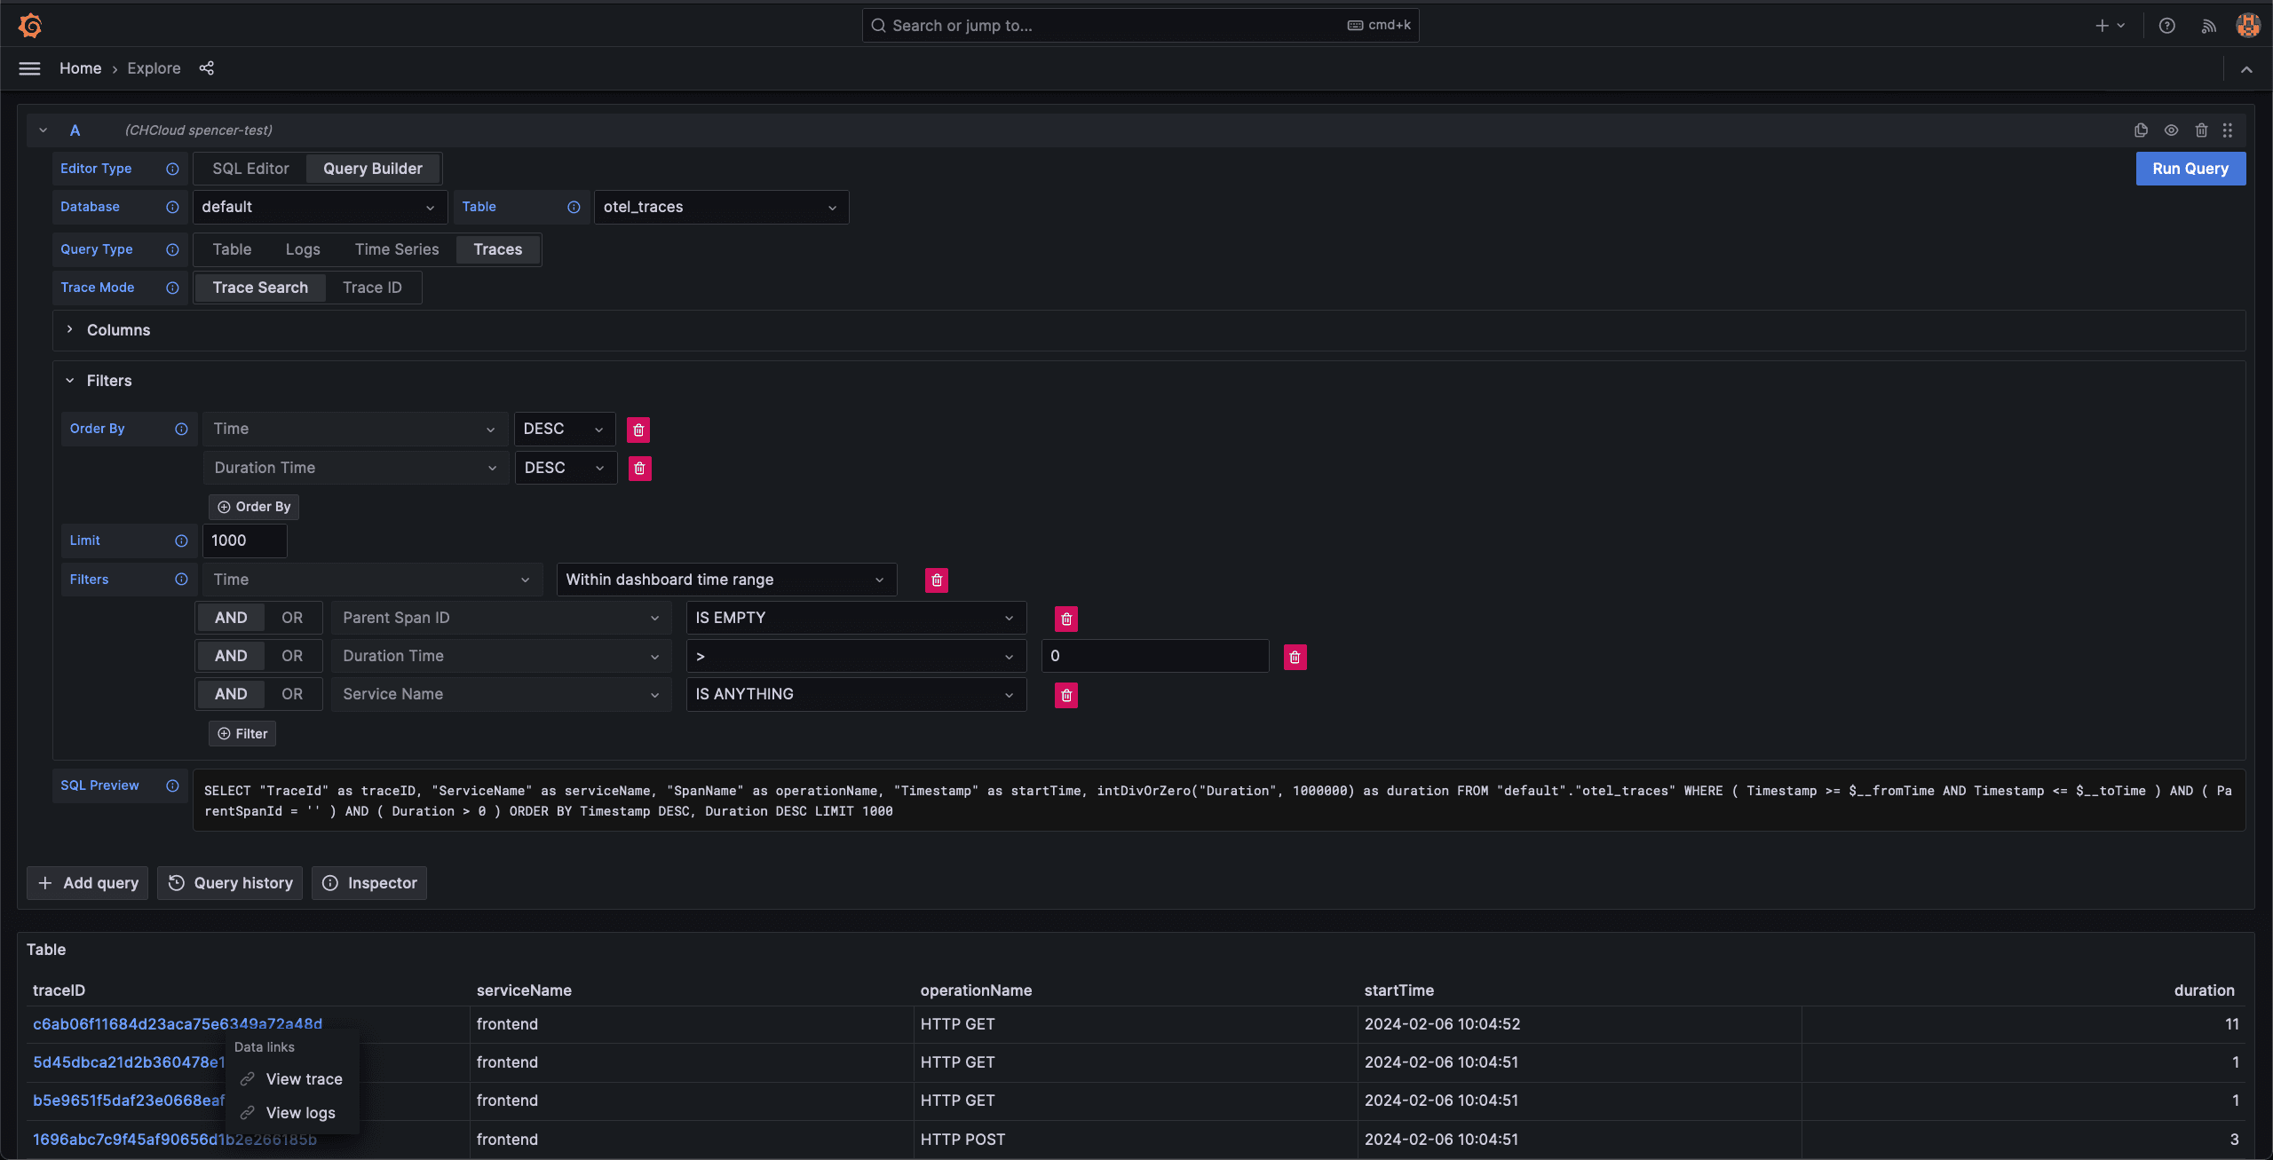Screen dimensions: 2273x1160
Task: Open the Within dashboard time range dropdown
Action: (x=725, y=580)
